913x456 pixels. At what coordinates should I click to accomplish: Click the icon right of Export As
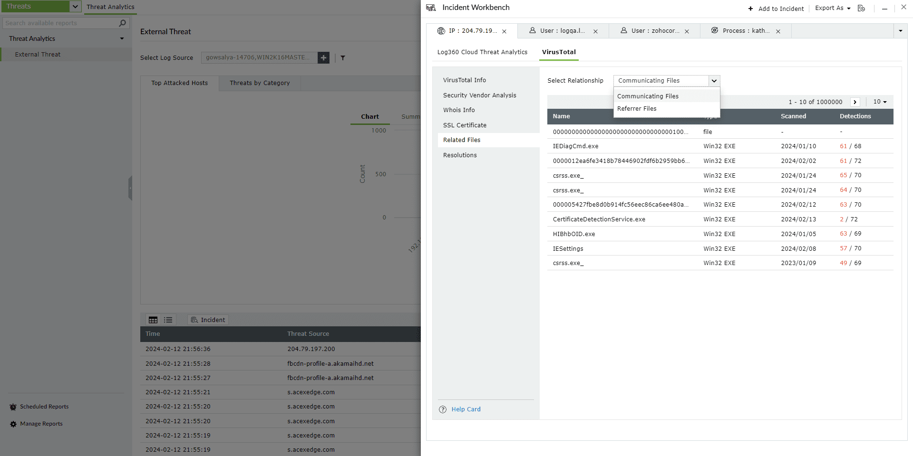(861, 8)
